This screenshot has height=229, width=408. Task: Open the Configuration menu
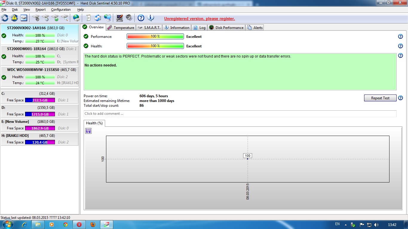tap(61, 10)
